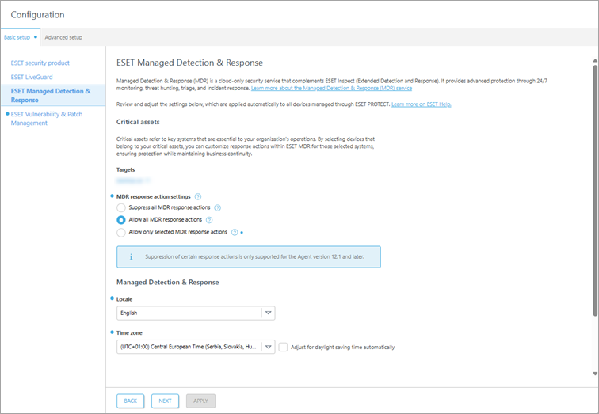The height and width of the screenshot is (414, 599).
Task: Click the Critical assets heading
Action: pyautogui.click(x=138, y=122)
